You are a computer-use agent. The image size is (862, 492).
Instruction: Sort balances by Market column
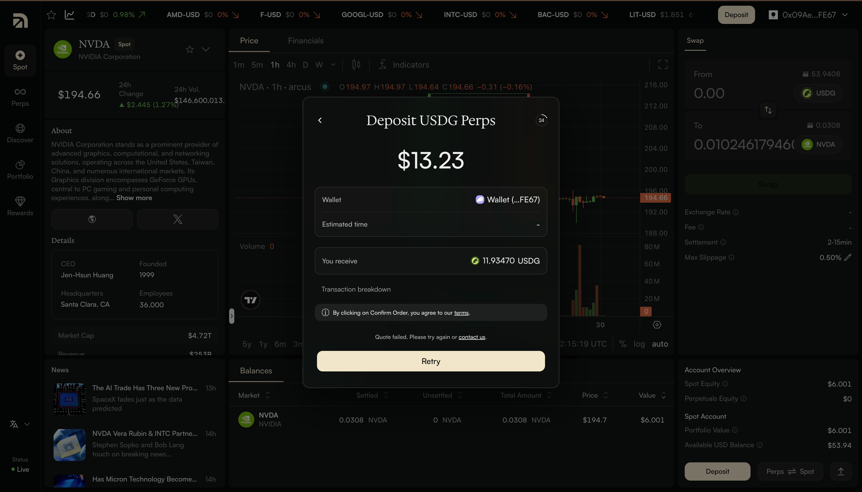254,395
